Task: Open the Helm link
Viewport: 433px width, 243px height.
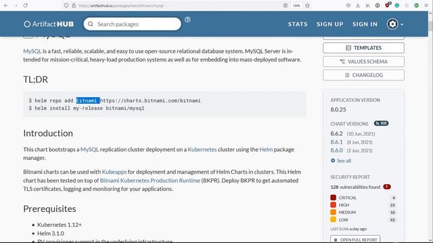Action: pyautogui.click(x=266, y=150)
